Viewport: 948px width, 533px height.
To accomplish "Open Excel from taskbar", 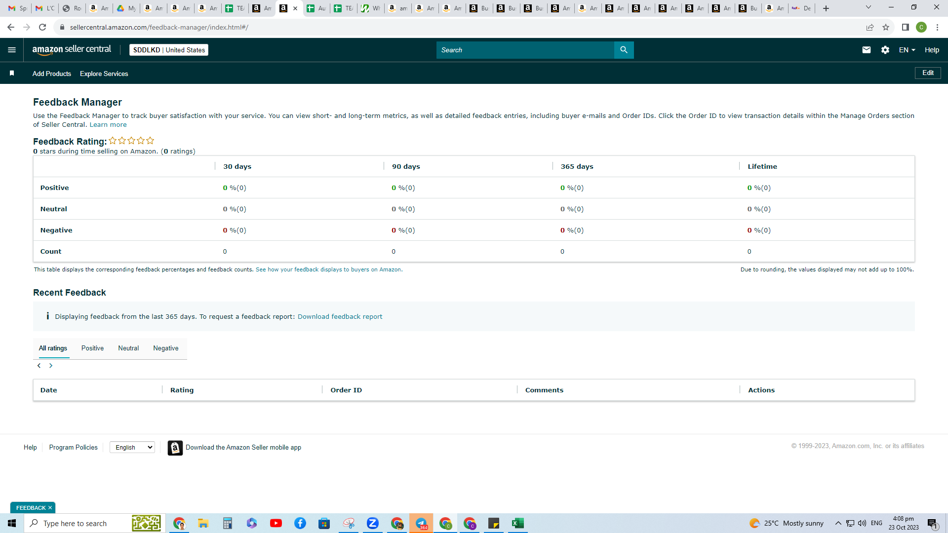I will pos(518,523).
